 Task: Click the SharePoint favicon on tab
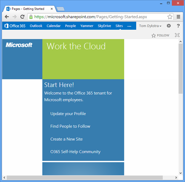click(8, 9)
